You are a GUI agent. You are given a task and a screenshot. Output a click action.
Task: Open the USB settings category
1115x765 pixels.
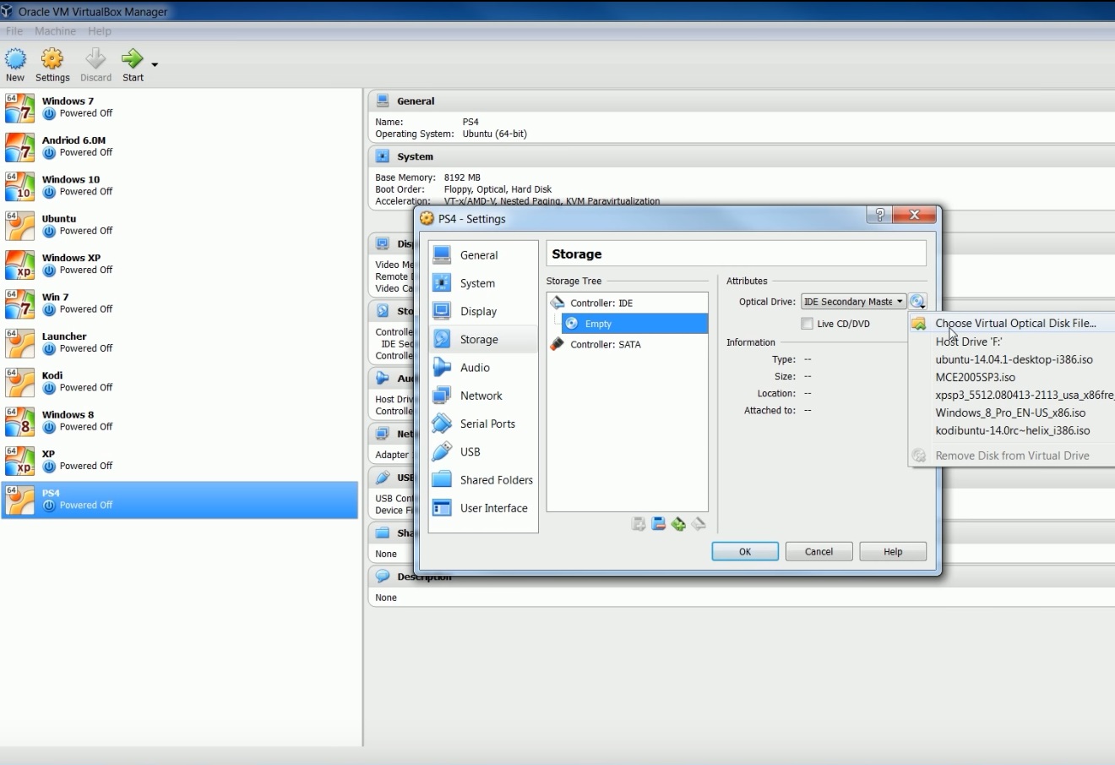pyautogui.click(x=482, y=451)
